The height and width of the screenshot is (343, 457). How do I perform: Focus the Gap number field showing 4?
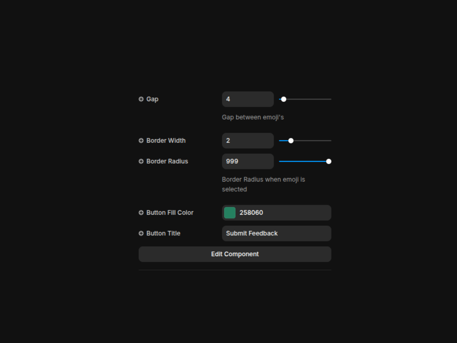click(248, 99)
